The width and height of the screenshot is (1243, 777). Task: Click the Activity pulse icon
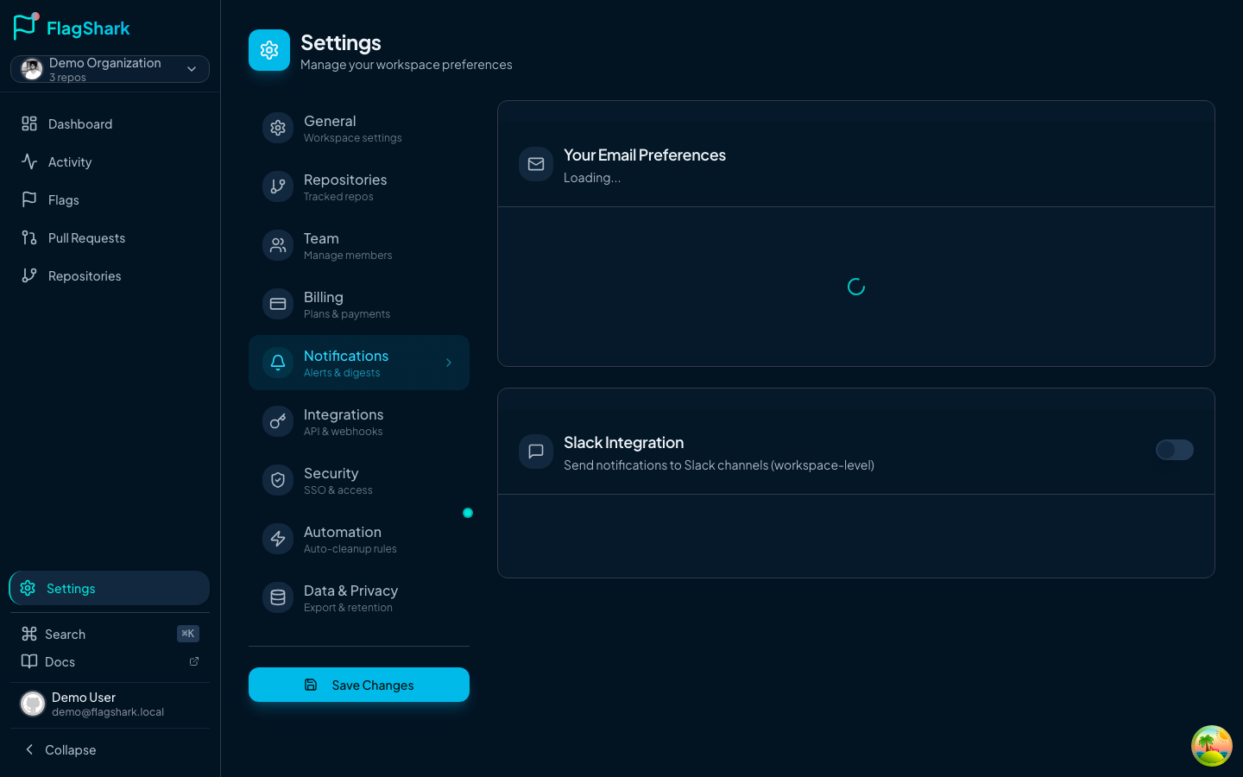pos(29,161)
